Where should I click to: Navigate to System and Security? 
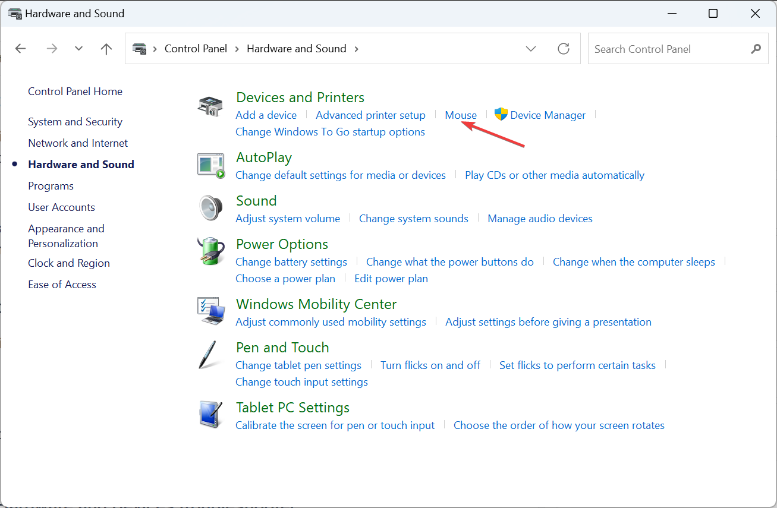pyautogui.click(x=75, y=121)
